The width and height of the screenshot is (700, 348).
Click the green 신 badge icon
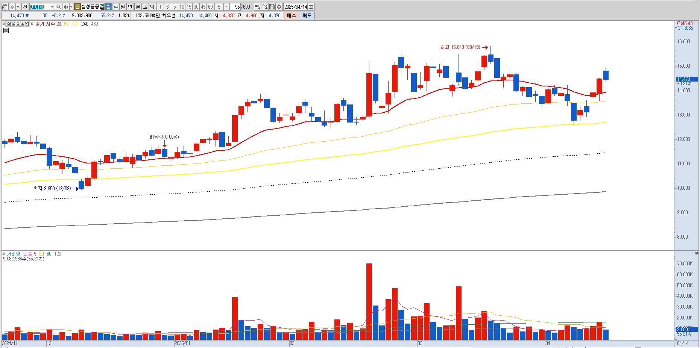[x=77, y=7]
